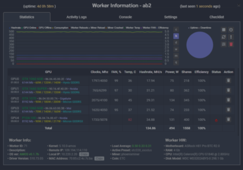Open the sliders tuning options icon
This screenshot has height=170, width=243.
pyautogui.click(x=223, y=44)
